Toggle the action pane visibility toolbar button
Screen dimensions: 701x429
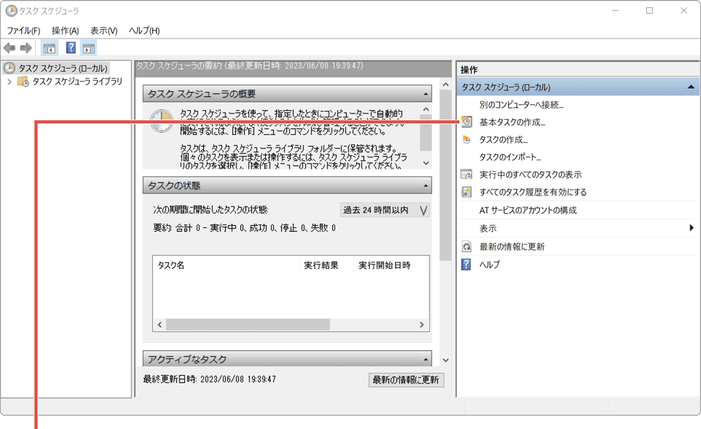click(89, 47)
